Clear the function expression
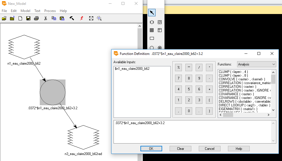This screenshot has height=161, width=282. [x=180, y=149]
